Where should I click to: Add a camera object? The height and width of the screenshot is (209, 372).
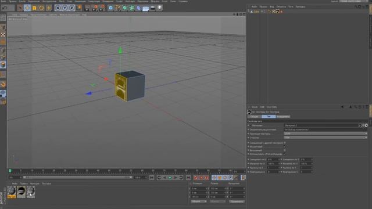click(152, 8)
